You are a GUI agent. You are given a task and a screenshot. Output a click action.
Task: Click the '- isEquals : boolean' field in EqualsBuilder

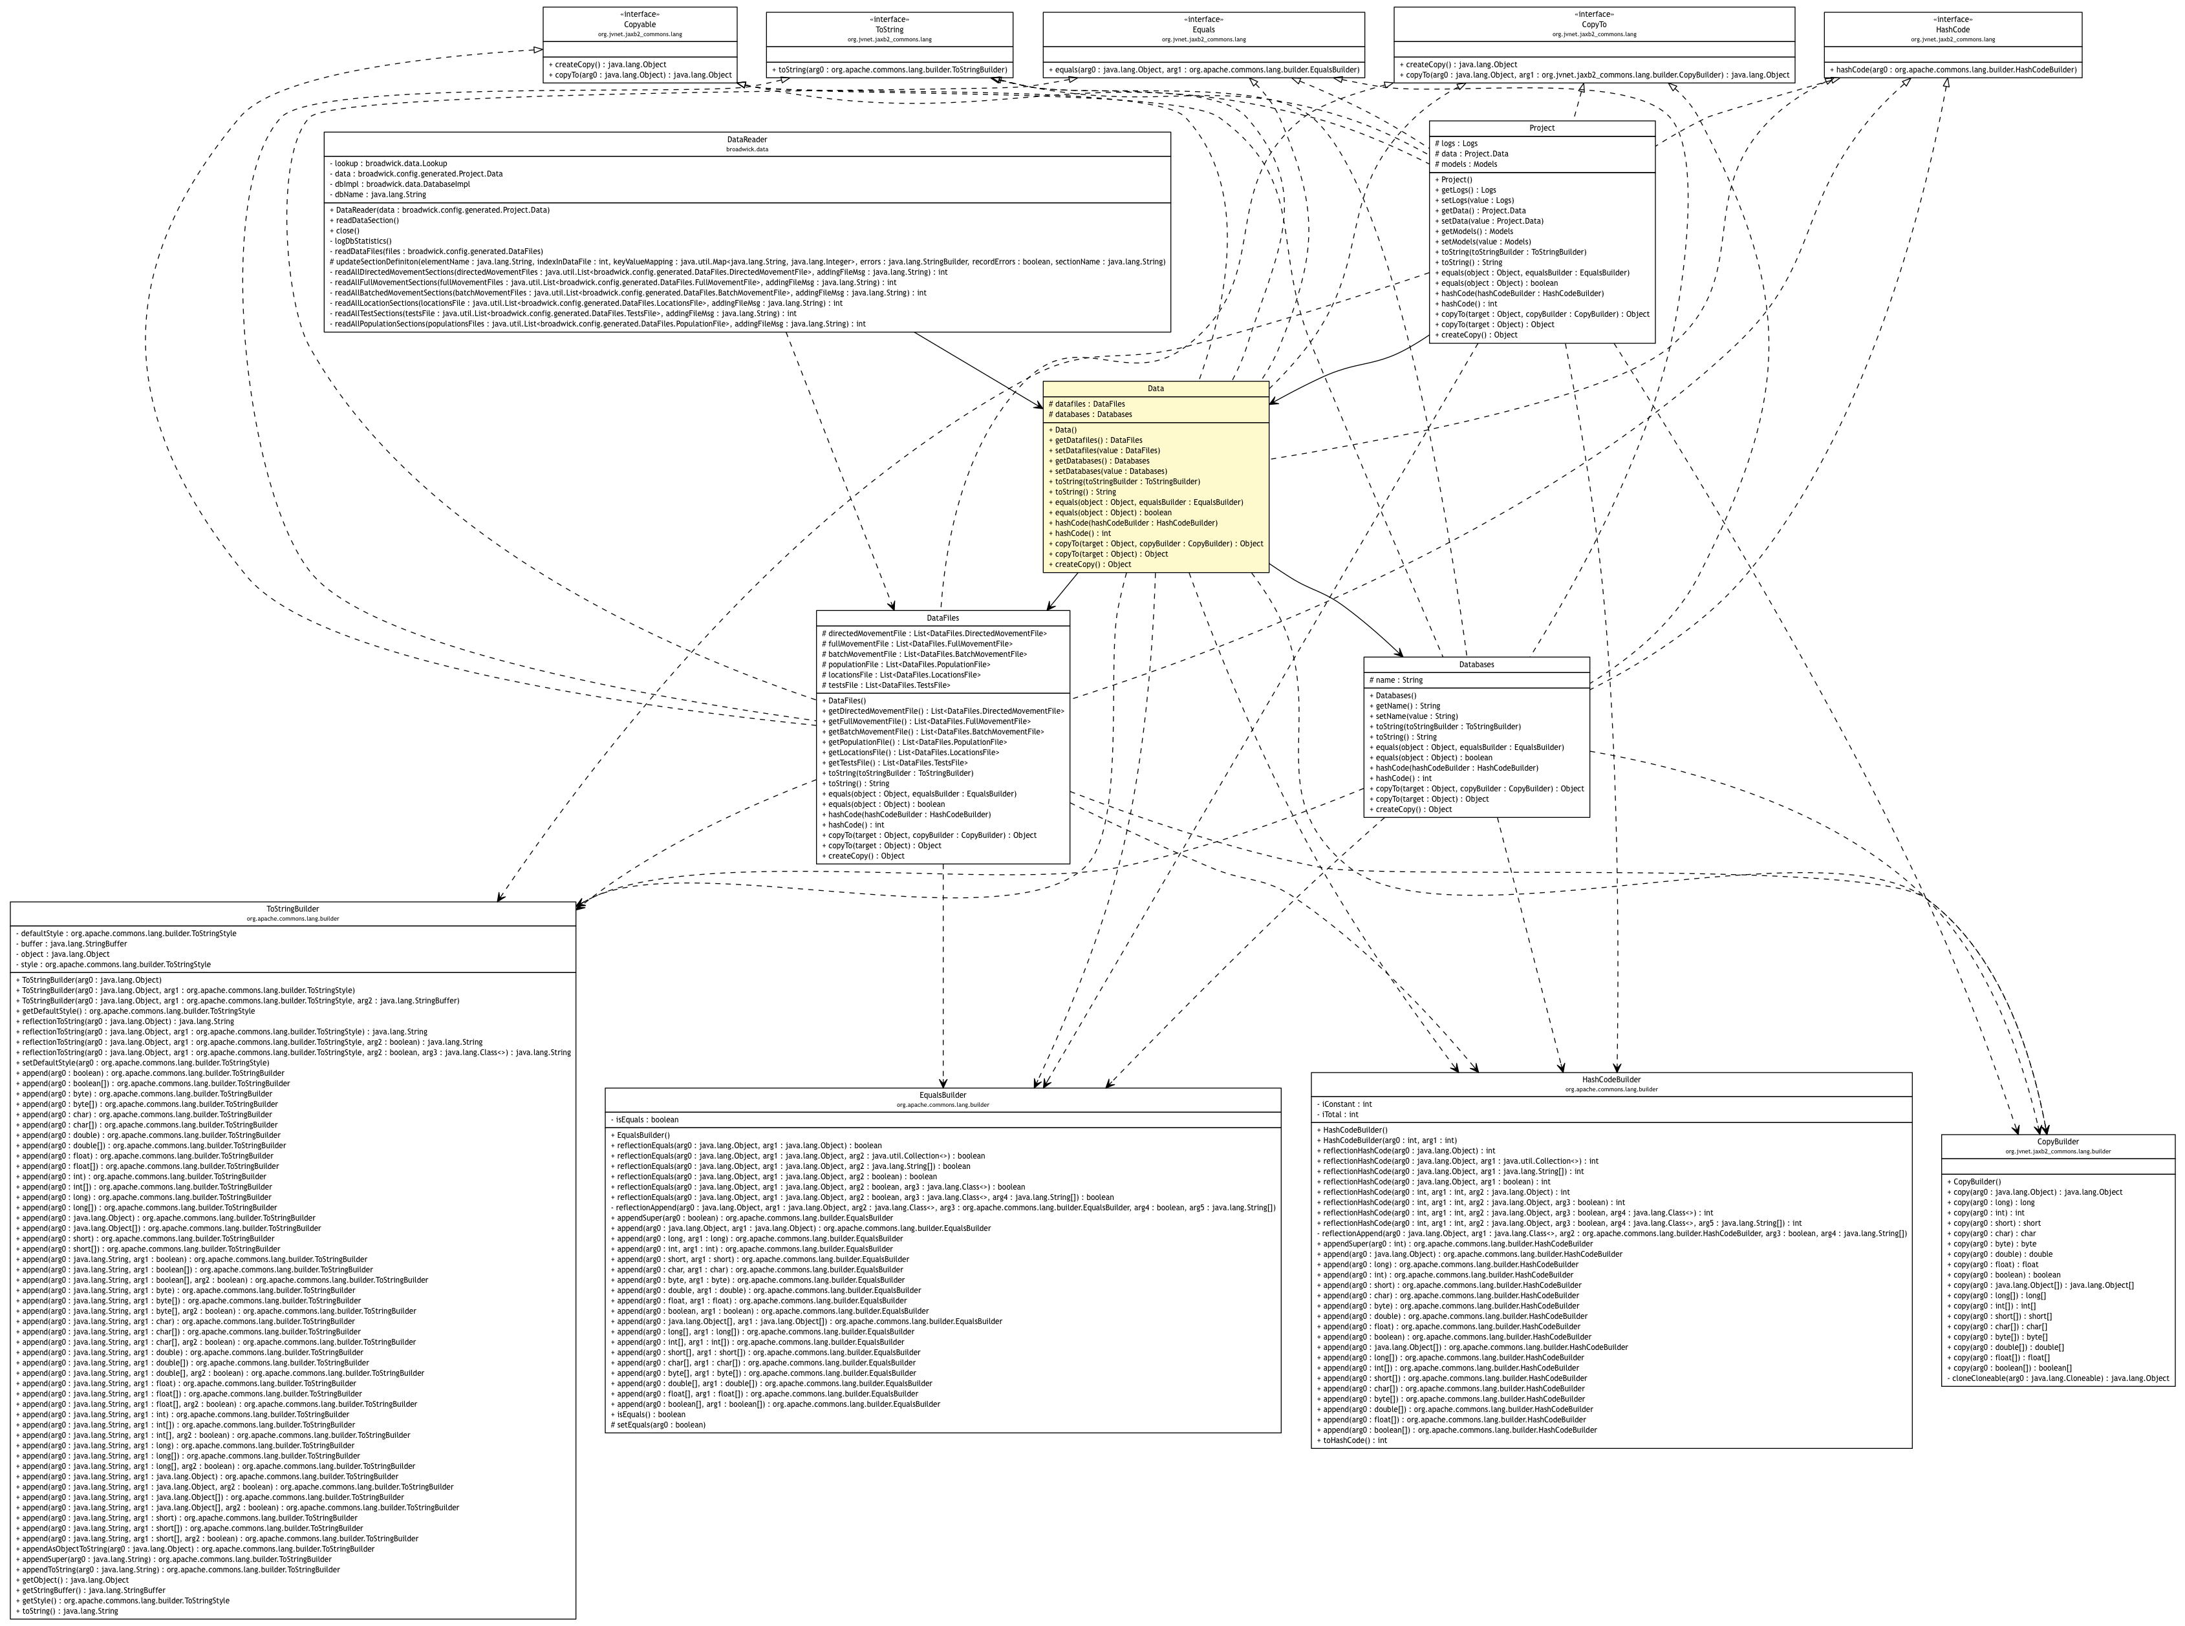click(x=643, y=1119)
